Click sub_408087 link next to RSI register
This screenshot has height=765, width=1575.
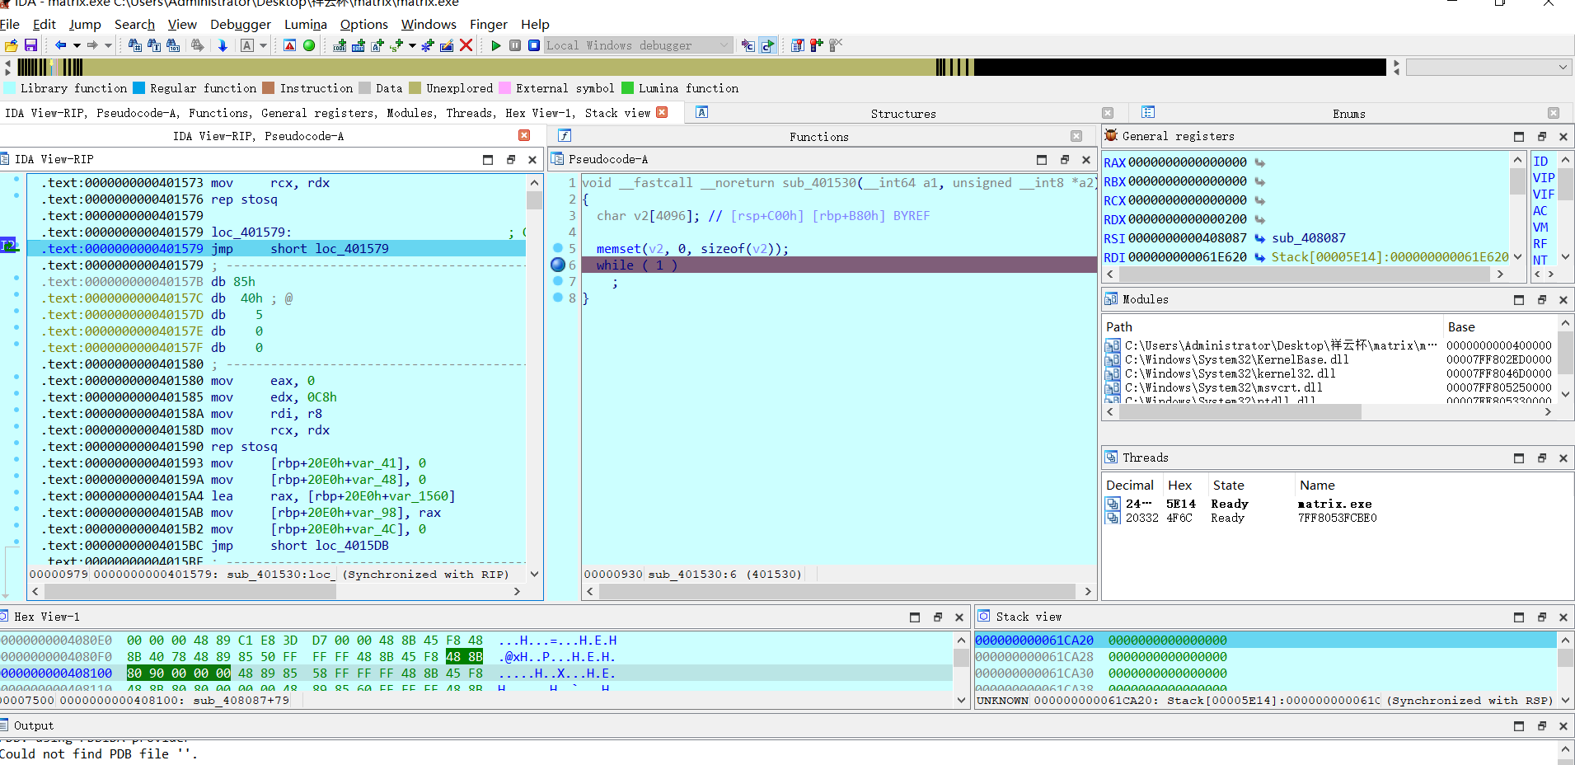point(1308,238)
